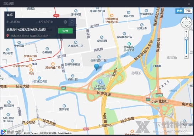Click the 紫金湾花园 residence icon
This screenshot has width=194, height=136.
pos(146,11)
